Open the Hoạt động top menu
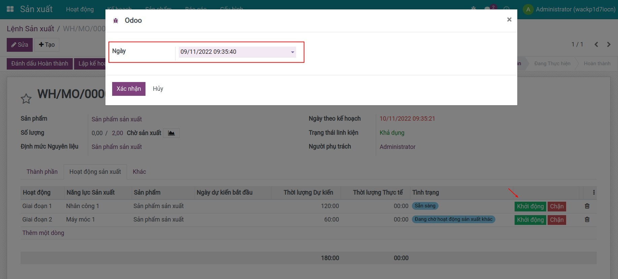 point(80,9)
